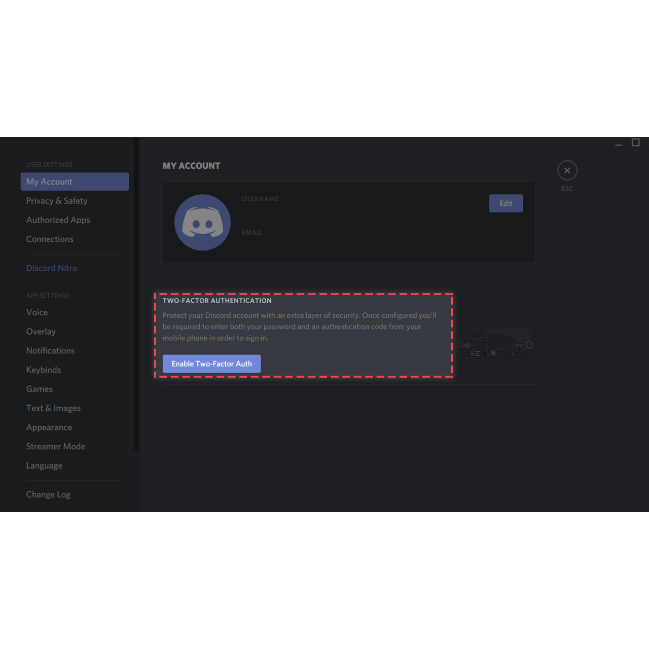Click the Edit button for account details
Screen dimensions: 649x649
coord(506,203)
